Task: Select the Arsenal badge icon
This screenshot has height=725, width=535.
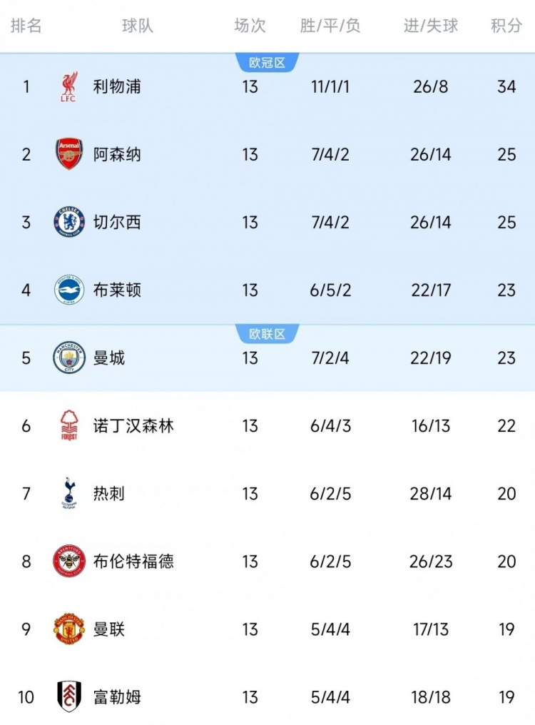Action: 69,154
